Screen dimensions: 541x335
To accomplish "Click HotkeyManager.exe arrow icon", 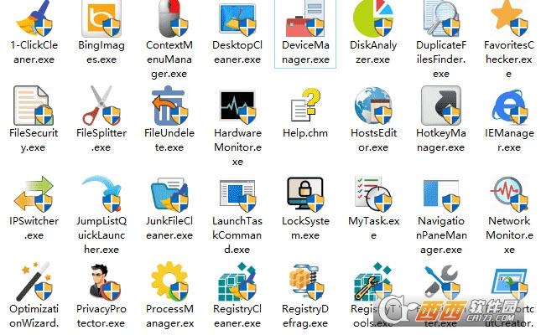I will coord(440,106).
